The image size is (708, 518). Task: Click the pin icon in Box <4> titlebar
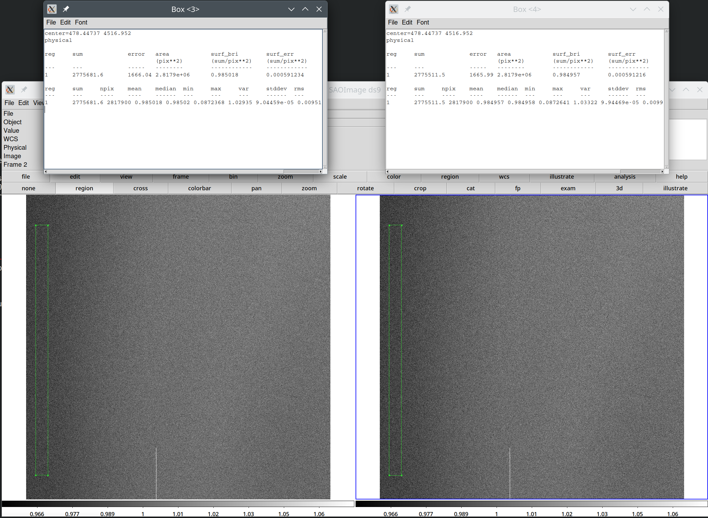tap(407, 9)
